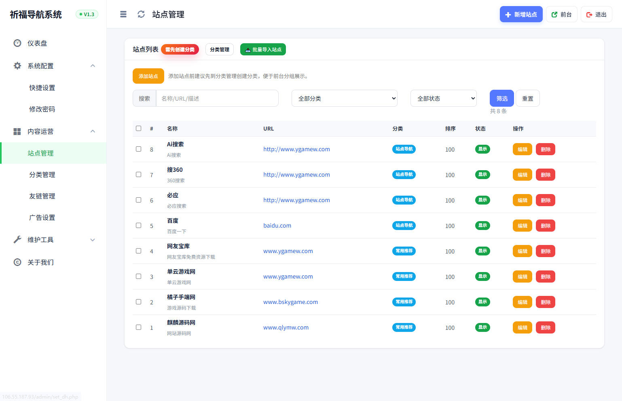
Task: Click the 内容运营 grid icon
Action: point(17,131)
